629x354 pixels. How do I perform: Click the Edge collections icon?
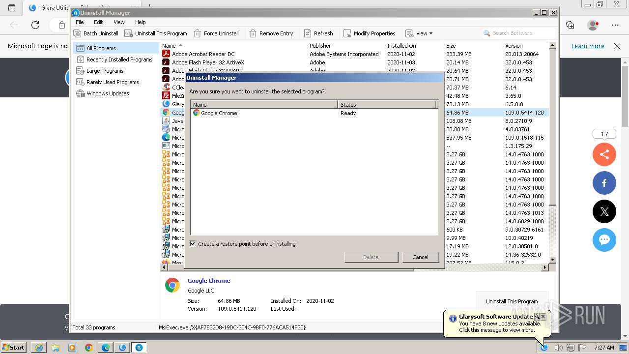click(570, 25)
